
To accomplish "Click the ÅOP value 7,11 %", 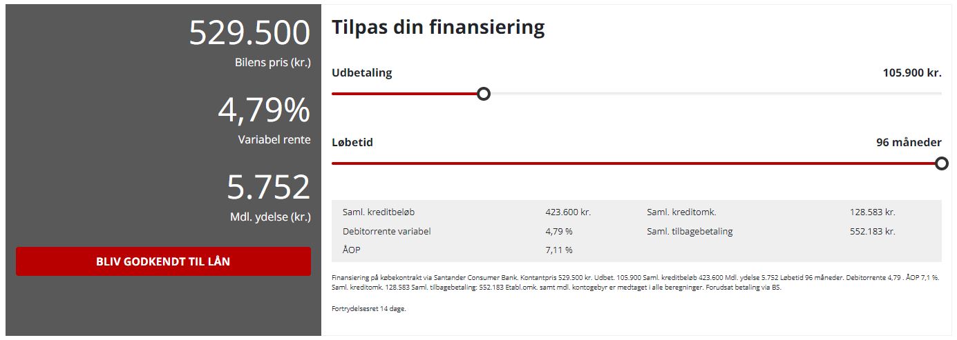I will (x=559, y=250).
